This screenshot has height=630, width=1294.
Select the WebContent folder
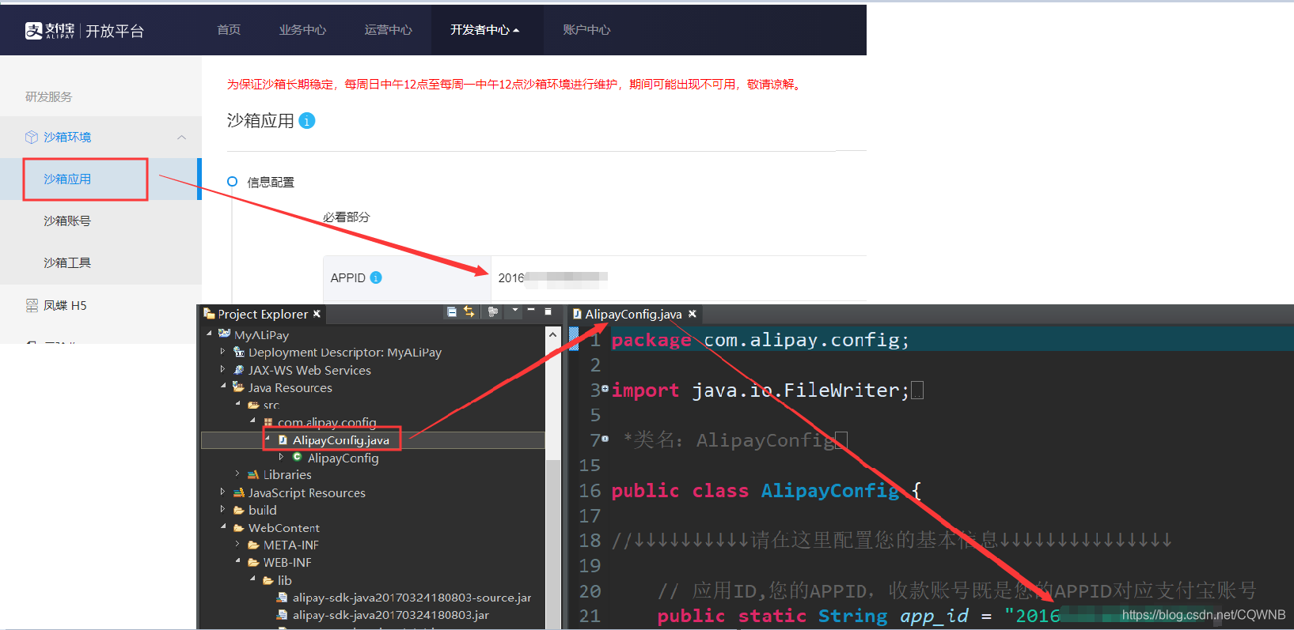point(283,528)
